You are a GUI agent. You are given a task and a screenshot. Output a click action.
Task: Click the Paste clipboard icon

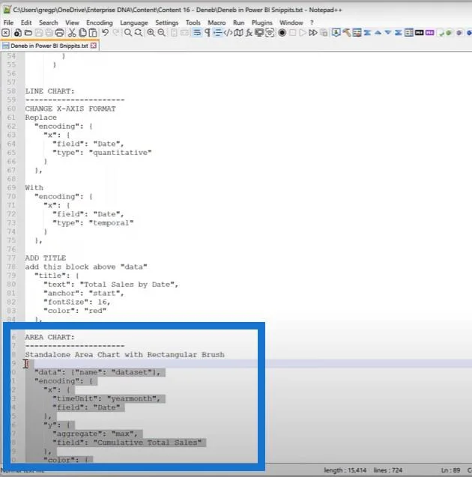pos(93,32)
